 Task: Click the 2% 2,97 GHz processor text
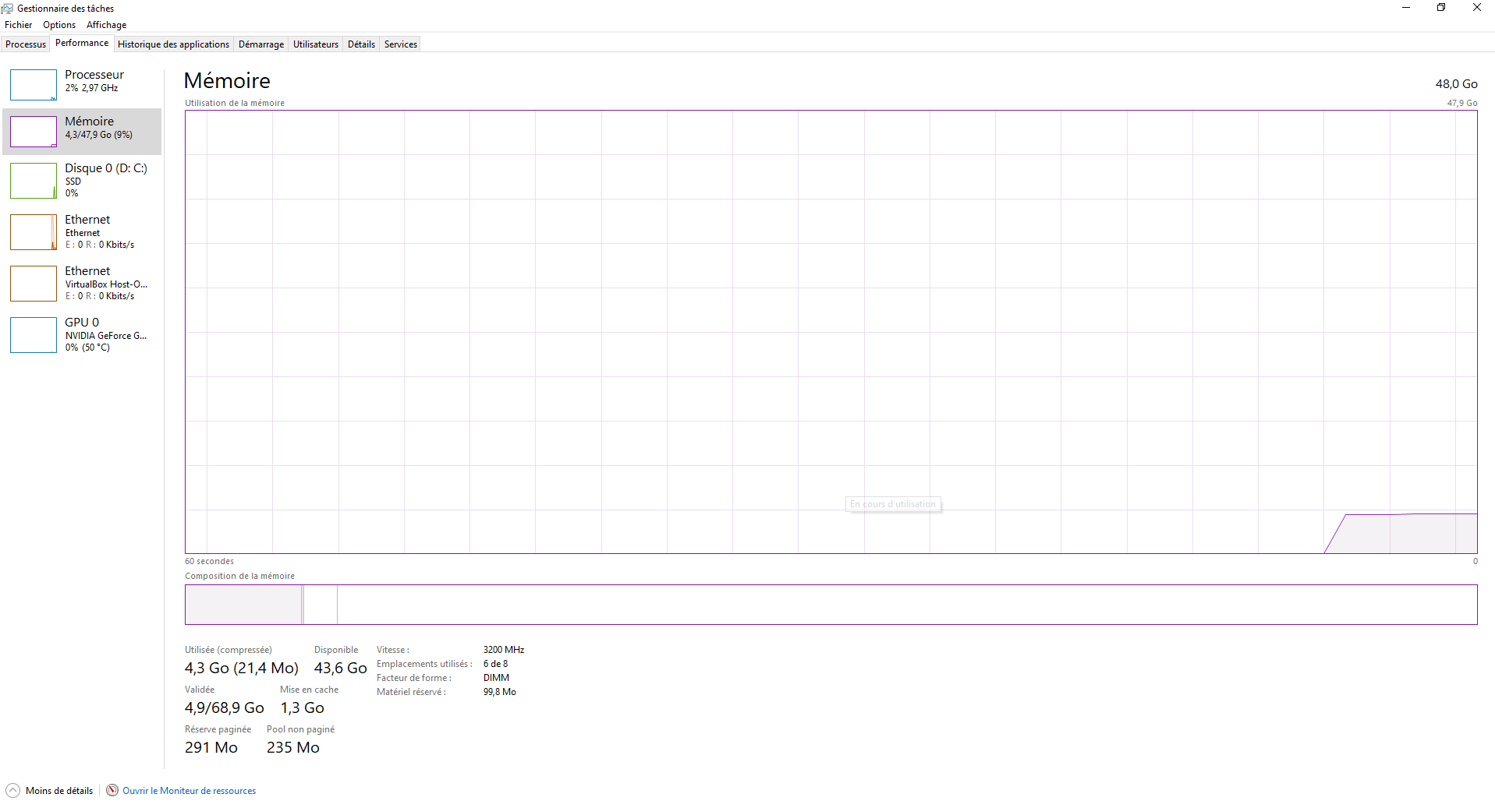pos(92,88)
